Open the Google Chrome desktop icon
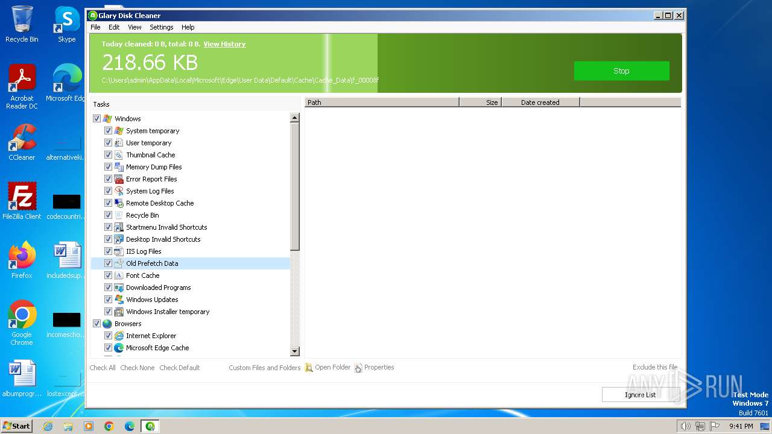Image resolution: width=772 pixels, height=434 pixels. click(22, 323)
